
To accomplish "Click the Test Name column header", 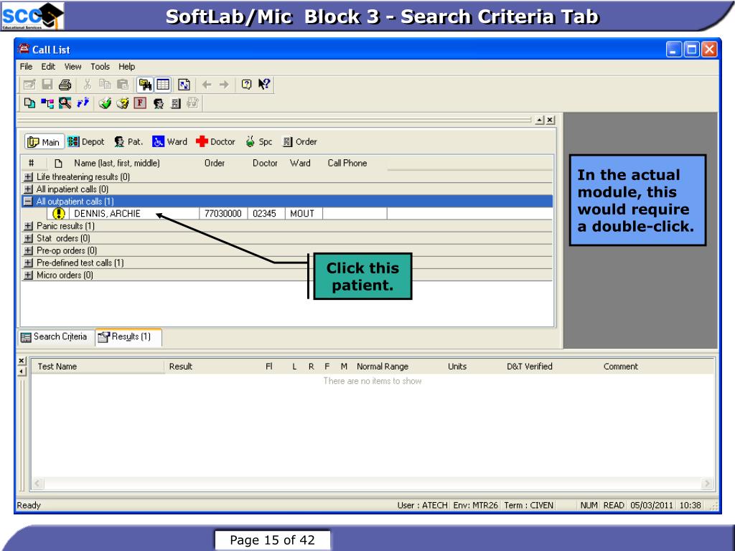I will 57,367.
